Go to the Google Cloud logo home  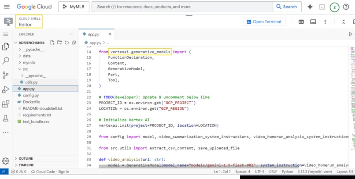[x=34, y=7]
